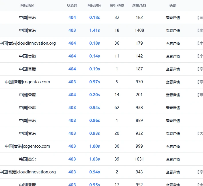
Task: Open 查看详情 for the 1.41s response row
Action: [x=173, y=31]
